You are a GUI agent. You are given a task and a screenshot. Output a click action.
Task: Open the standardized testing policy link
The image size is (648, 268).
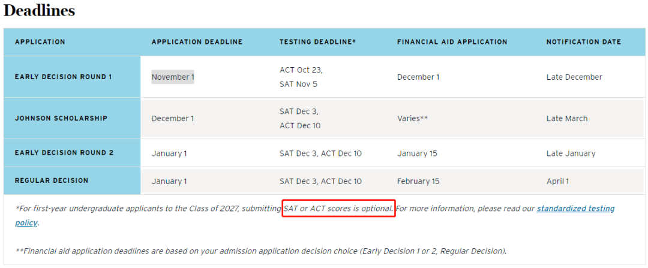575,209
